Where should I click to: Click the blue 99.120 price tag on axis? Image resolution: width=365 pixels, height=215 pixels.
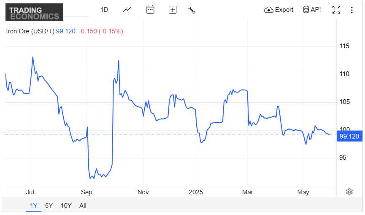(349, 136)
